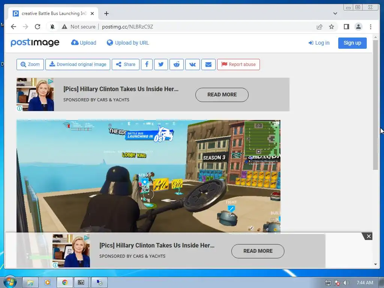Share the image on Facebook
The width and height of the screenshot is (384, 288).
click(147, 64)
